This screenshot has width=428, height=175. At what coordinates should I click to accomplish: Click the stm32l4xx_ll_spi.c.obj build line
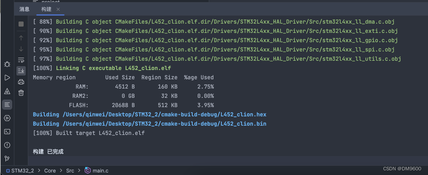click(x=213, y=49)
